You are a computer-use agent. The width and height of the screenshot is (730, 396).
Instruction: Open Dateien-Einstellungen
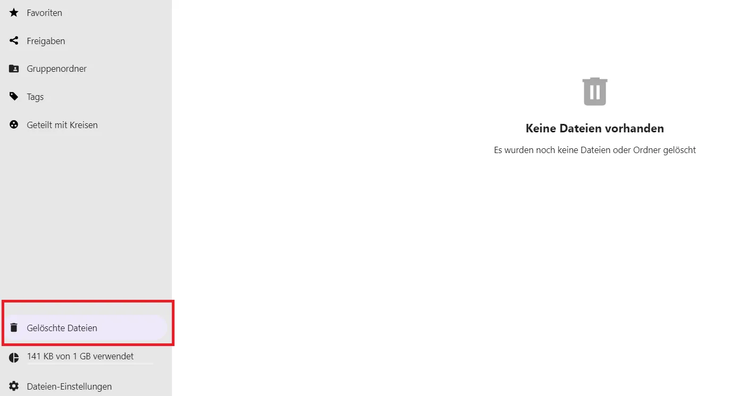tap(86, 386)
